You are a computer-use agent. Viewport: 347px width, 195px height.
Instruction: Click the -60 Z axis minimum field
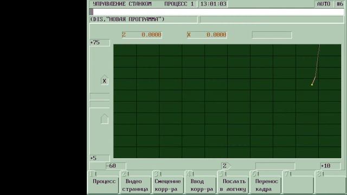coord(115,166)
